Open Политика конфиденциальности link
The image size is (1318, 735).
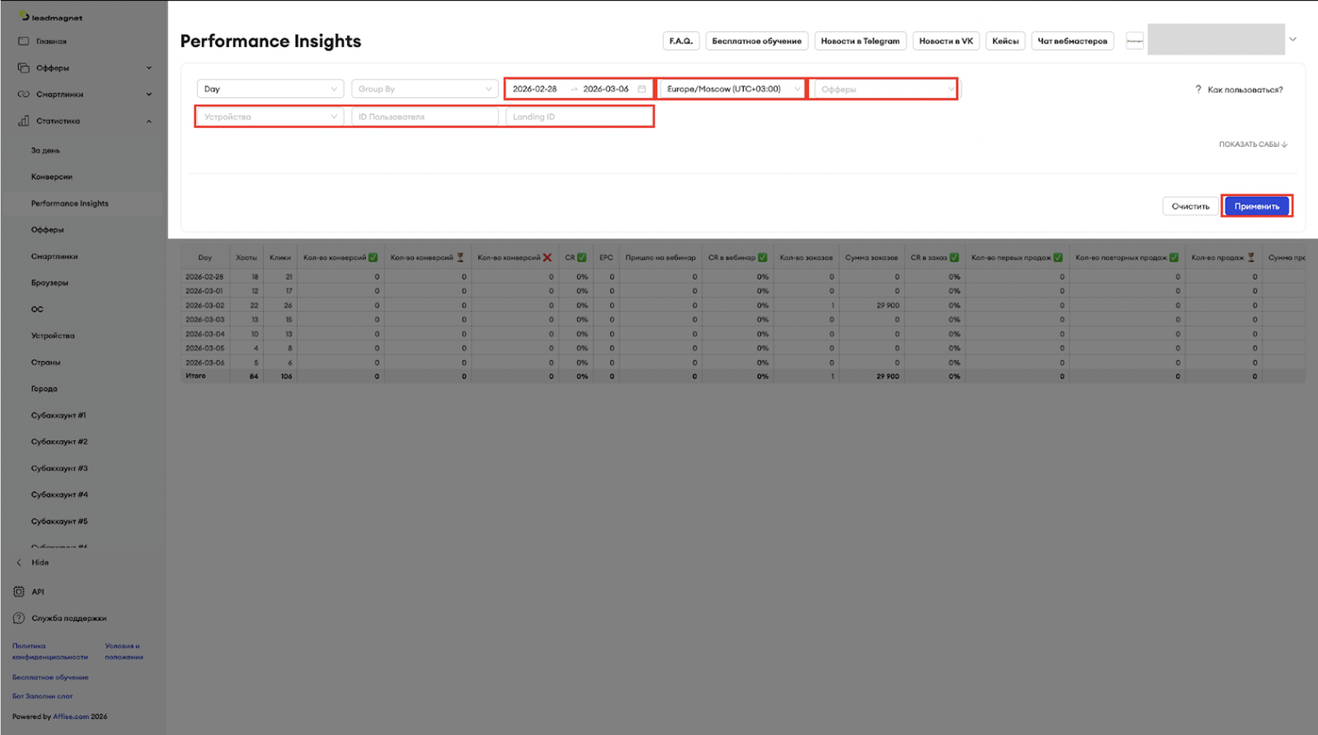[50, 651]
